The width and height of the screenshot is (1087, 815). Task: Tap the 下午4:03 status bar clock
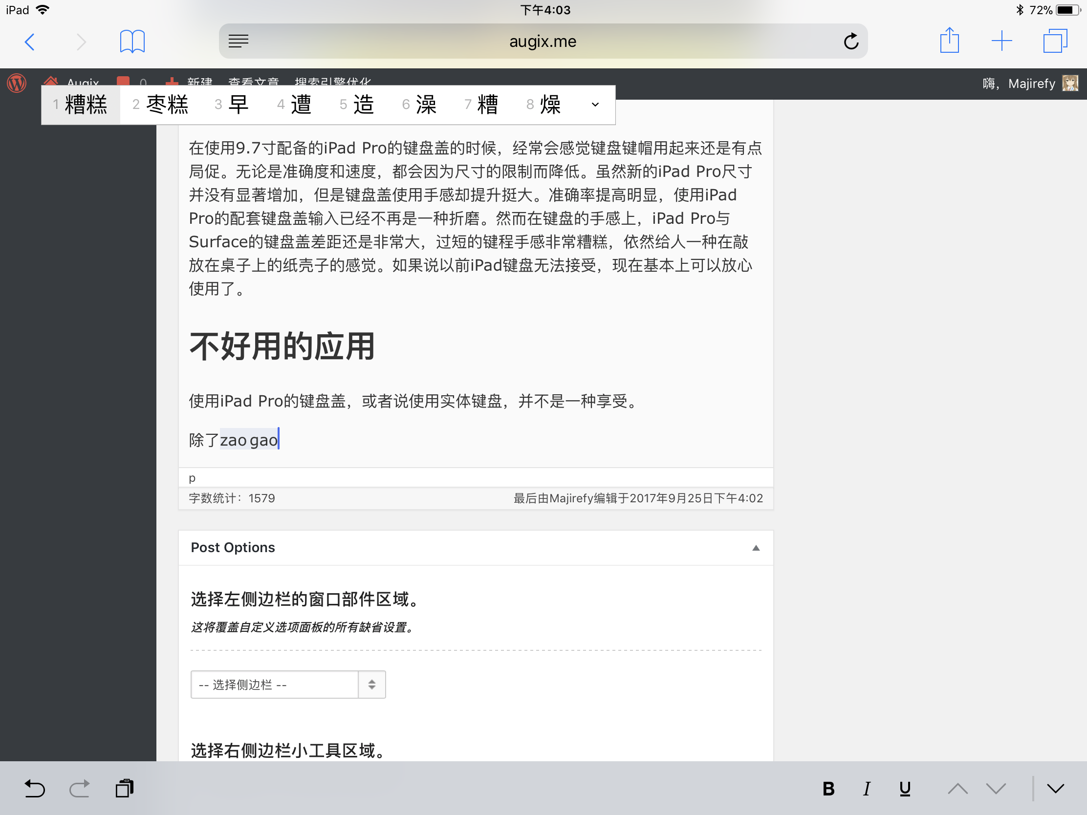(x=545, y=10)
